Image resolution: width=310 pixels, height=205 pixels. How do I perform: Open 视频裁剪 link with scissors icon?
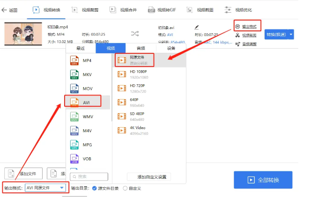point(249,36)
